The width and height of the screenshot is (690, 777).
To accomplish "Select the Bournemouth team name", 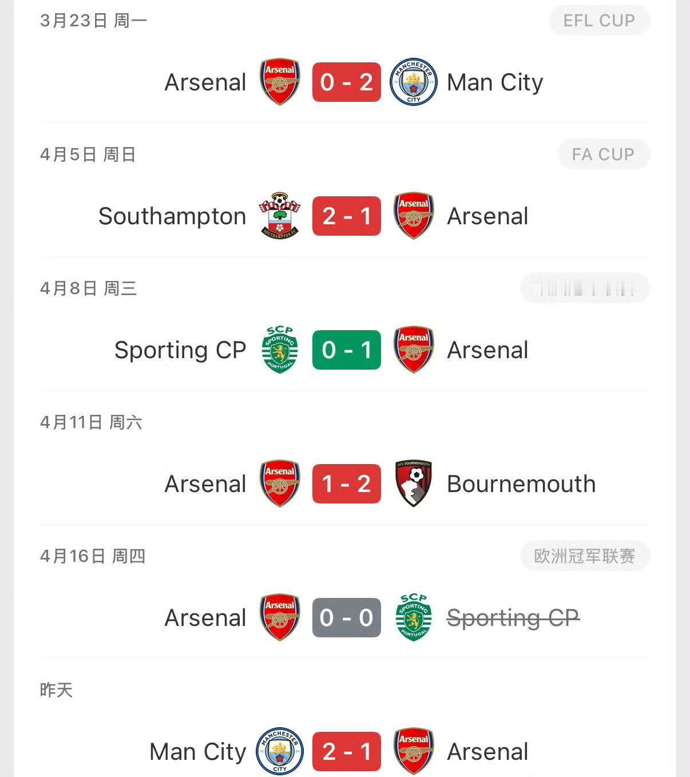I will pyautogui.click(x=521, y=484).
